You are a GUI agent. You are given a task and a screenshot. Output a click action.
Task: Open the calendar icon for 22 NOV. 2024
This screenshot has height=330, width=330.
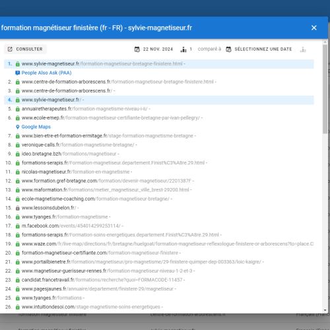coord(137,49)
